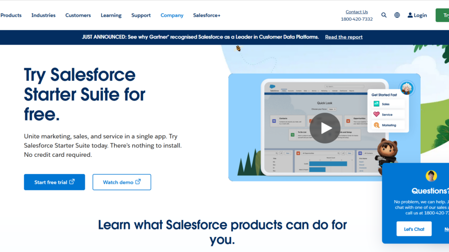
Task: Click the Let's Chat button
Action: point(414,229)
